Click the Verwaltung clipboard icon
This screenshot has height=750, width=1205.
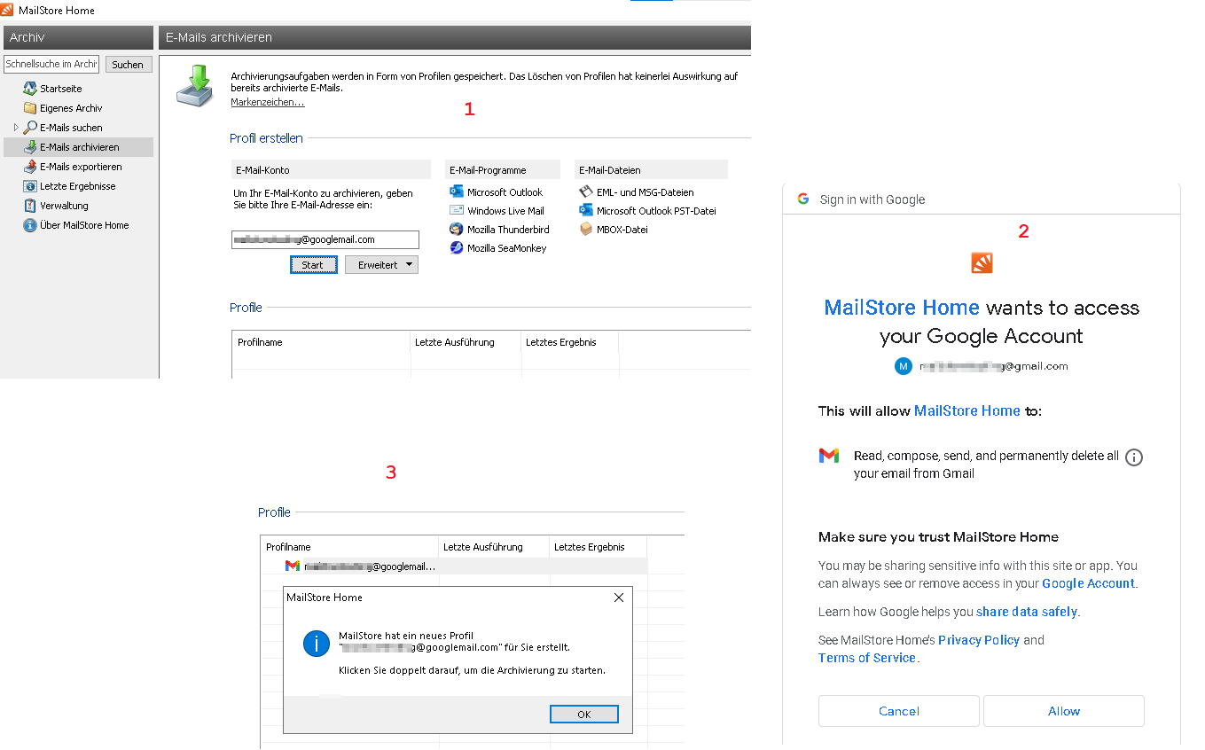click(30, 206)
